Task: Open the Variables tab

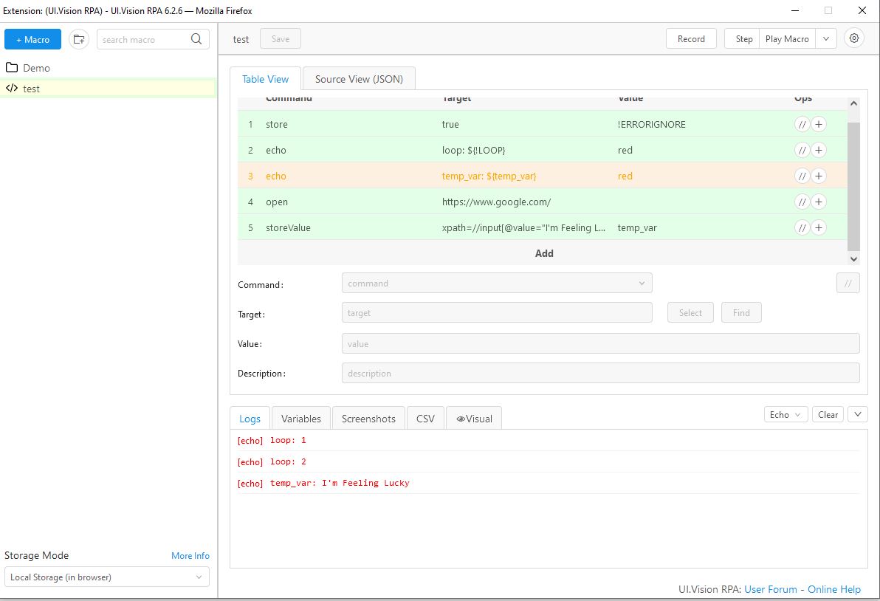Action: [300, 419]
